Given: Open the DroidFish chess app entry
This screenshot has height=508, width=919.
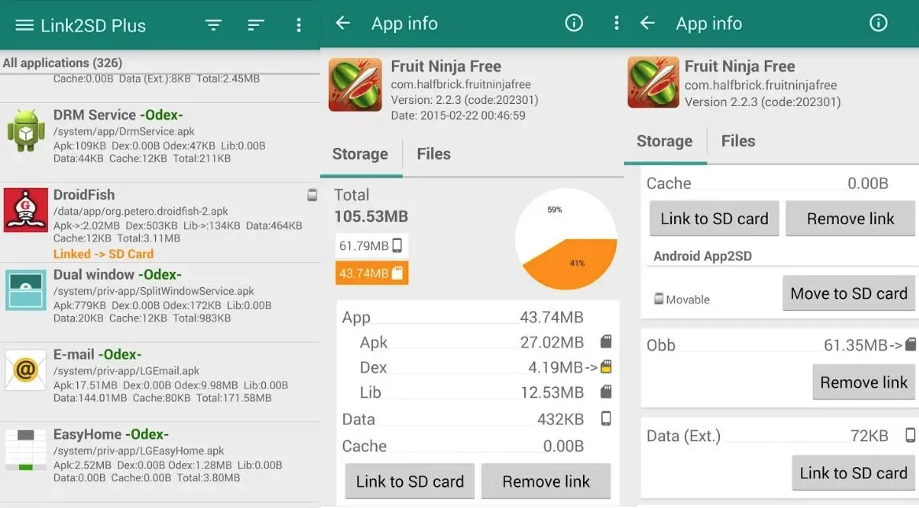Looking at the screenshot, I should tap(157, 223).
